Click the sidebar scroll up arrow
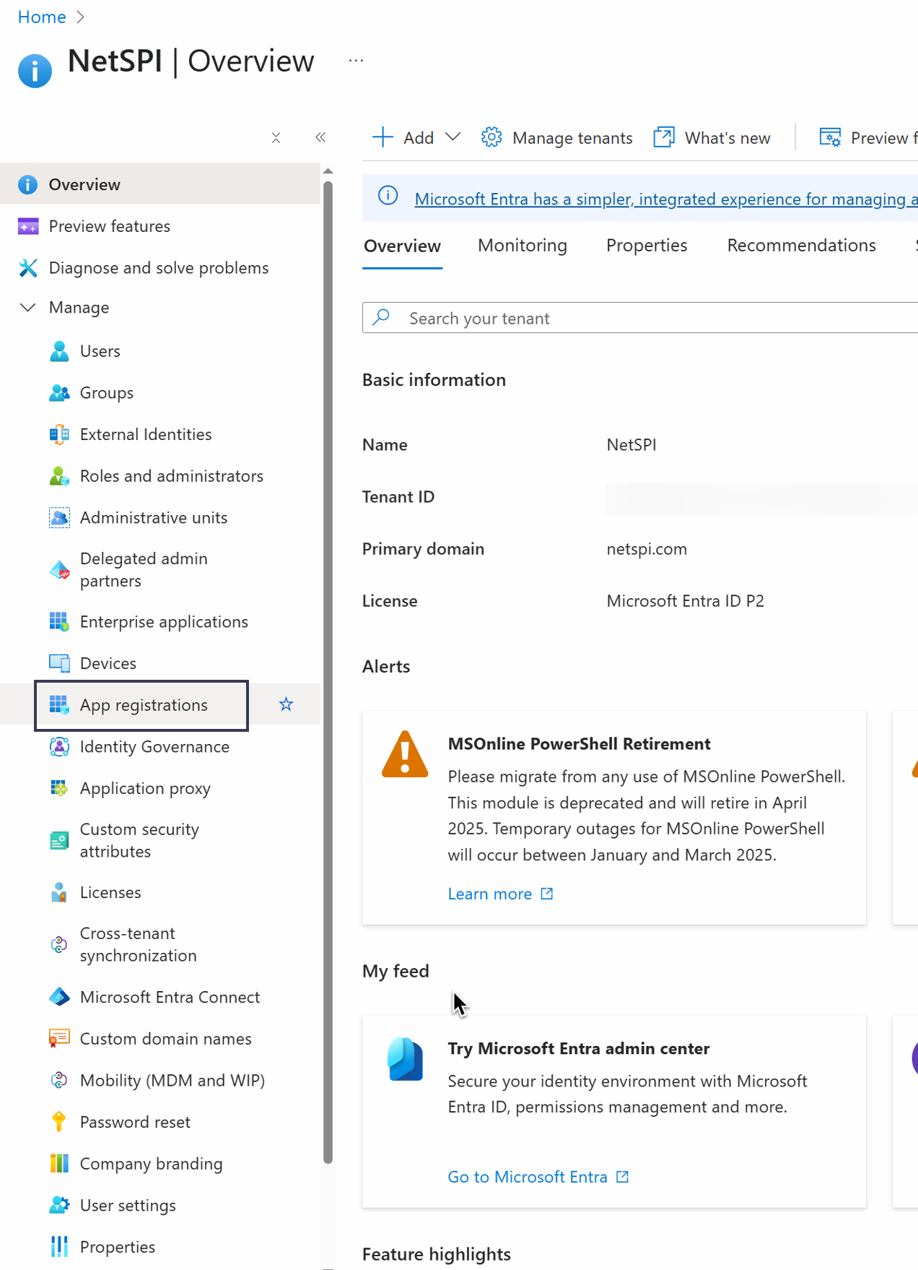918x1270 pixels. (328, 171)
